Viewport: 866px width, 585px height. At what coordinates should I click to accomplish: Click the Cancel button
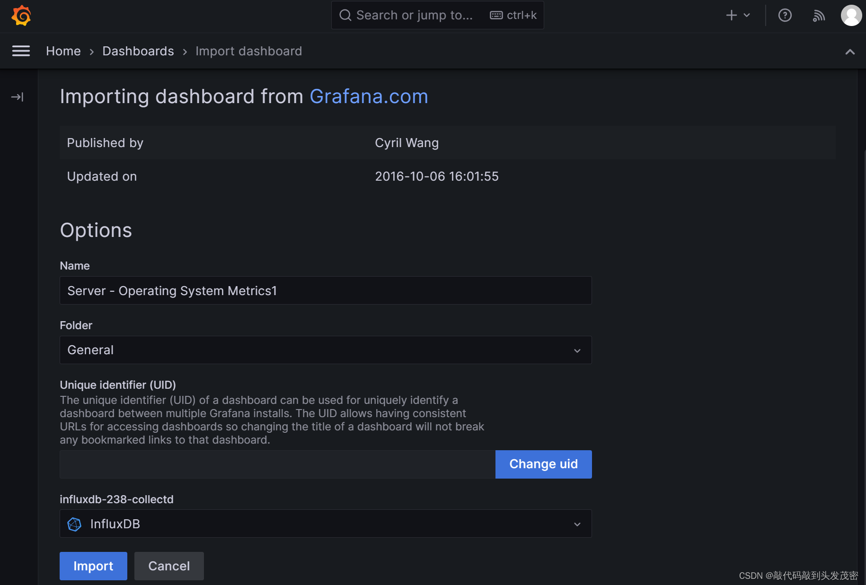pos(169,566)
